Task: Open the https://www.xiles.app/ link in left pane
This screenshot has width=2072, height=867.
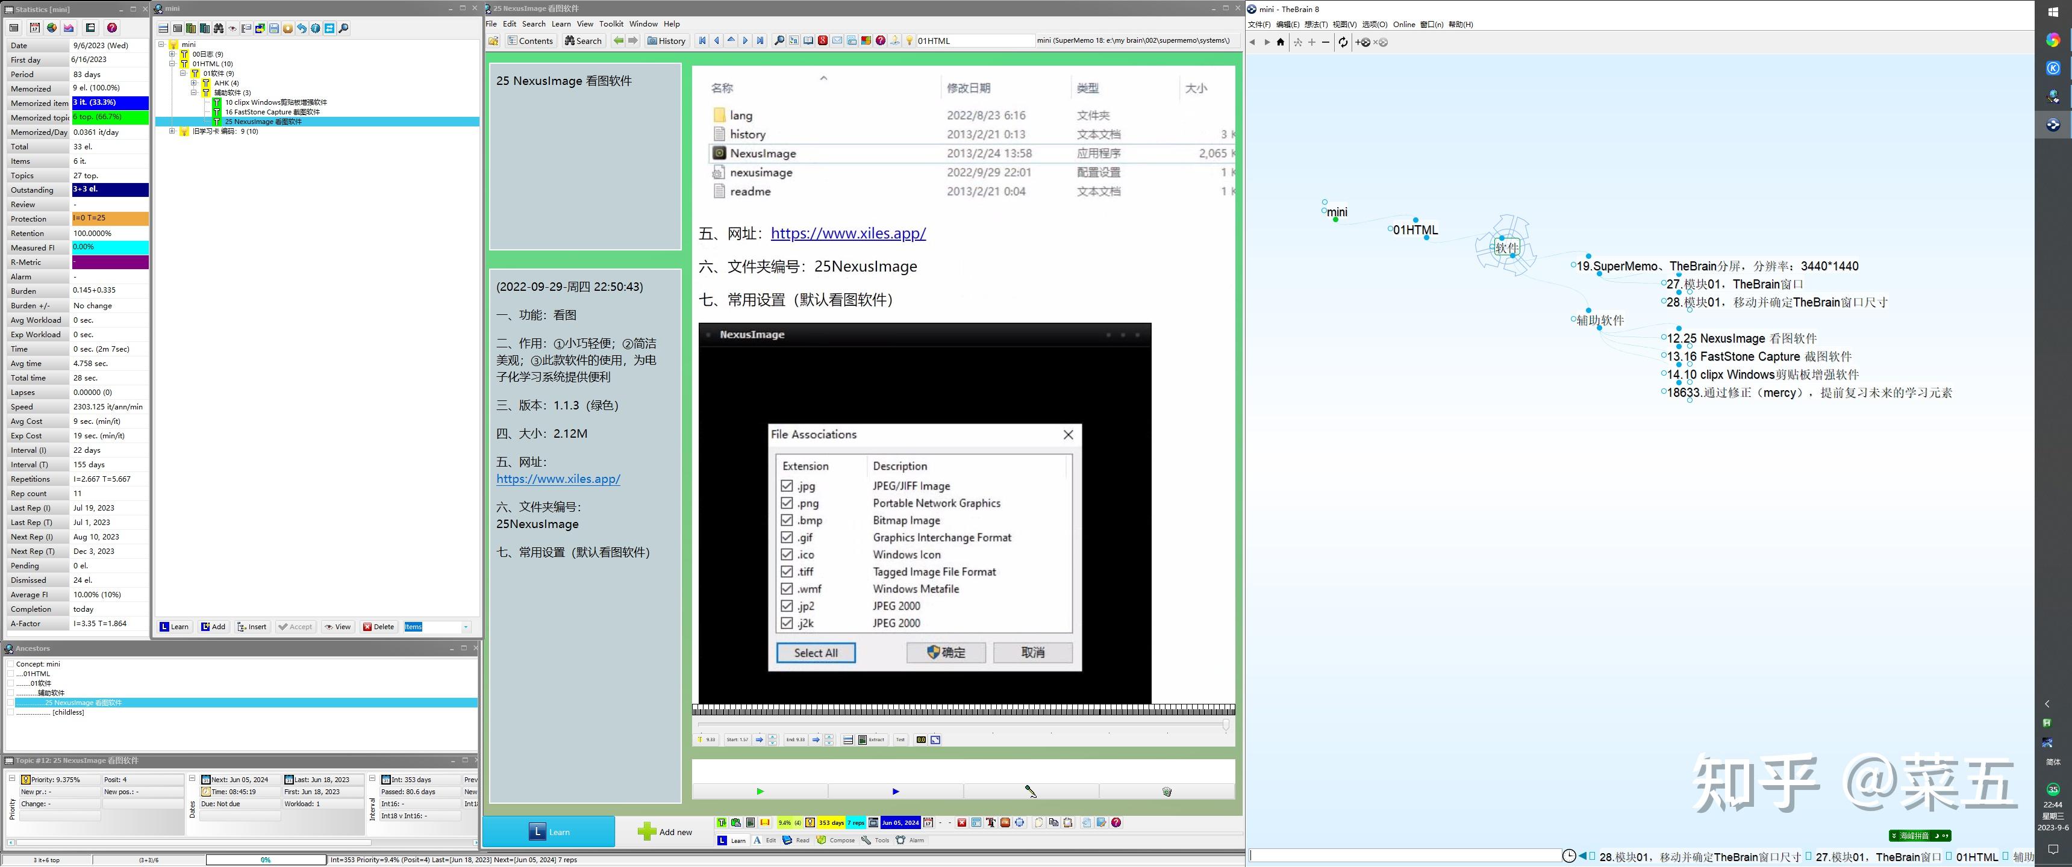Action: 557,479
